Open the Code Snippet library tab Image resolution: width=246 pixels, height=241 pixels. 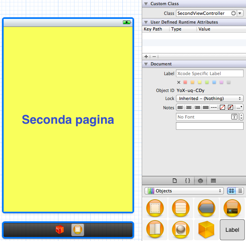tap(188, 181)
